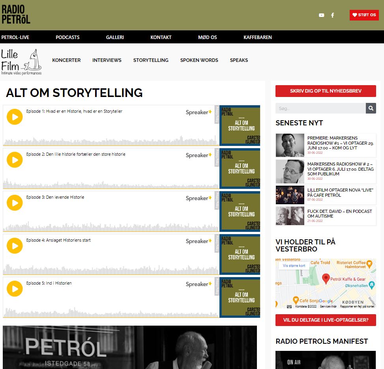Select the Speaks category link
The height and width of the screenshot is (369, 384).
[239, 60]
